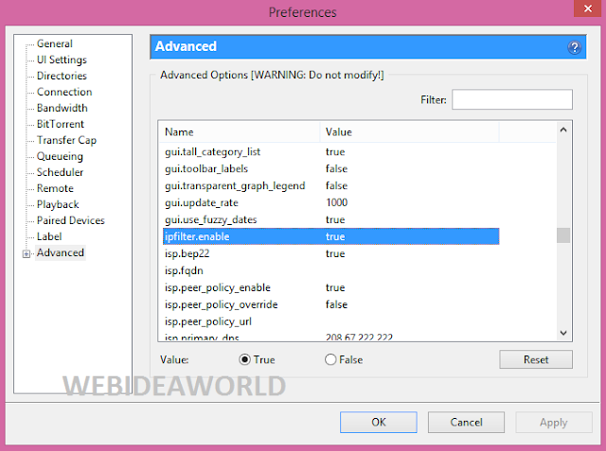Click the OK button
Screen dimensions: 606x451
point(379,422)
